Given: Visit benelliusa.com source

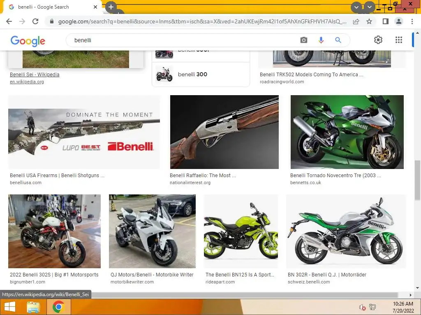Looking at the screenshot, I should (x=26, y=183).
